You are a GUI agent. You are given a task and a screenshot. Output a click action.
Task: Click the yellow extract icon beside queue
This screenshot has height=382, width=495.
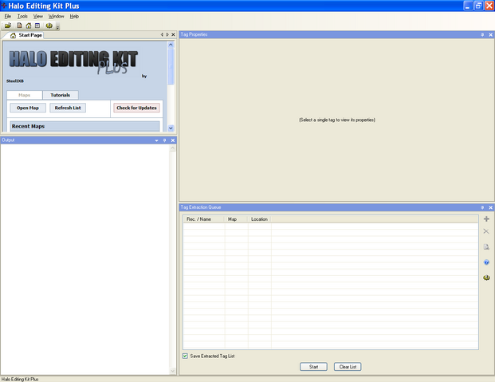tap(486, 278)
